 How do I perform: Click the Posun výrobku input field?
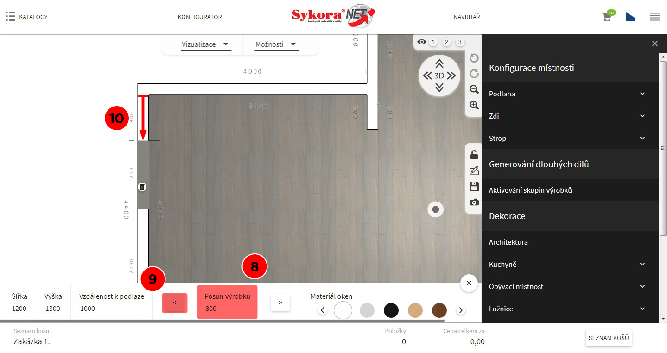(x=227, y=309)
